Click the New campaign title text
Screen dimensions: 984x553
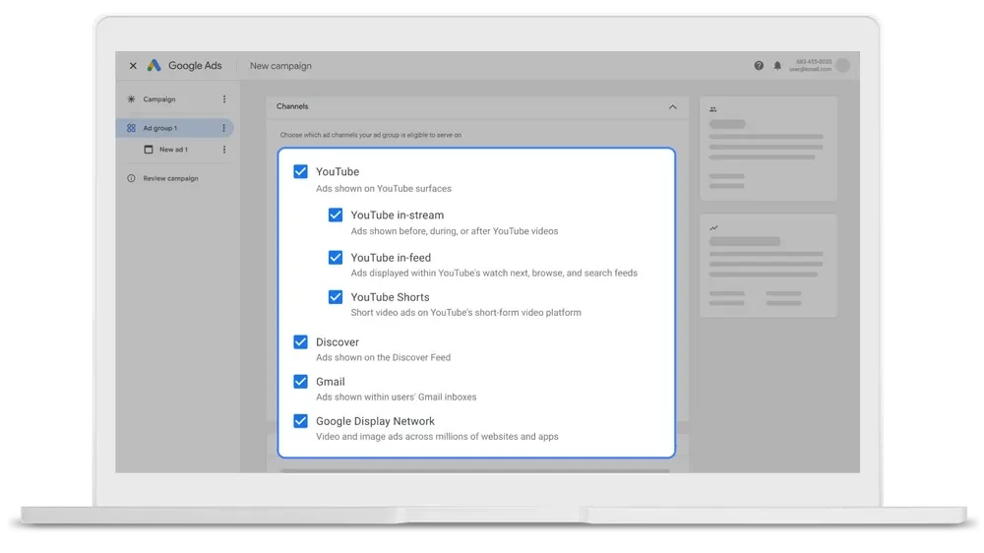[x=280, y=66]
